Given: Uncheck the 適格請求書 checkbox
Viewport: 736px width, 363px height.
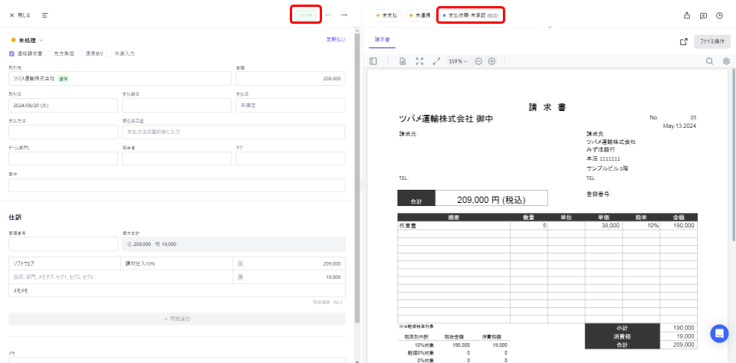Looking at the screenshot, I should (x=11, y=54).
